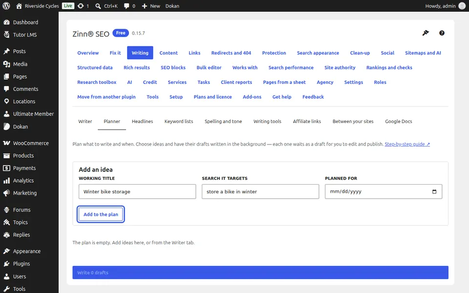Click Dokan sidebar icon
Image resolution: width=469 pixels, height=293 pixels.
pos(6,126)
